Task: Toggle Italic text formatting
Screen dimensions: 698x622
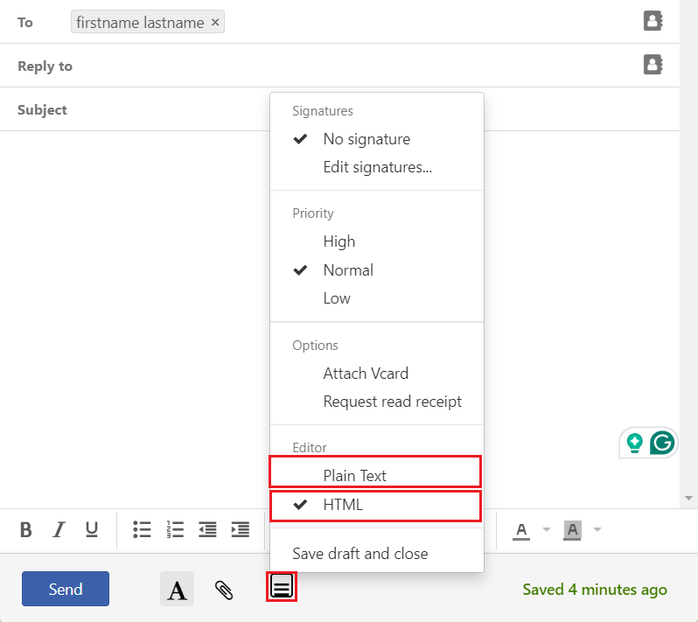Action: pyautogui.click(x=59, y=529)
